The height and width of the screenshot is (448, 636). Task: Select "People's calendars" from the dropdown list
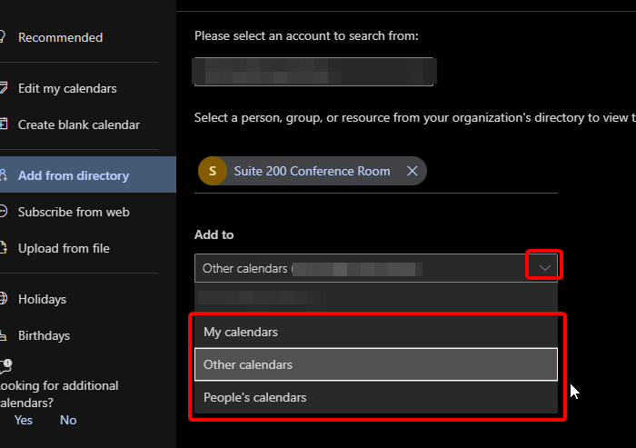click(254, 397)
